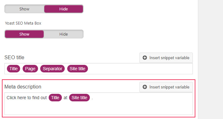This screenshot has width=223, height=119.
Task: Set Yoast SEO Meta Box to Show
Action: (24, 34)
